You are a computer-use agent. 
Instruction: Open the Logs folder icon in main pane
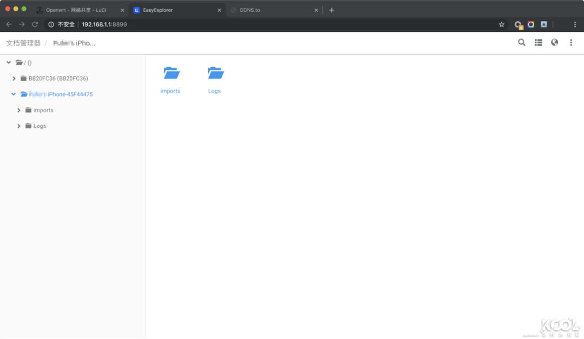coord(216,73)
